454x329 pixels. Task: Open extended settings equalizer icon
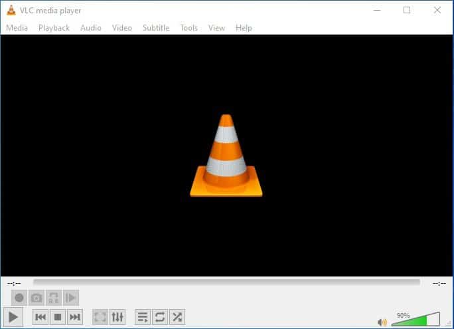point(117,317)
